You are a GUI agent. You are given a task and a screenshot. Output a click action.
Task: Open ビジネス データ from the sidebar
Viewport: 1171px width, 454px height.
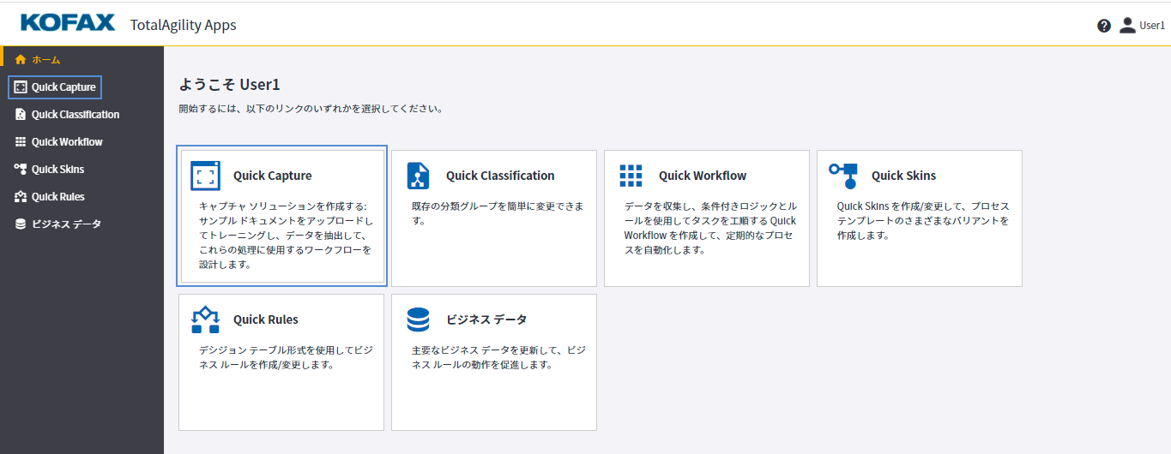(66, 224)
